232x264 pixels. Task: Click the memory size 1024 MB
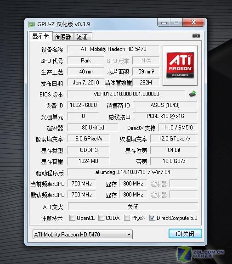pyautogui.click(x=89, y=161)
